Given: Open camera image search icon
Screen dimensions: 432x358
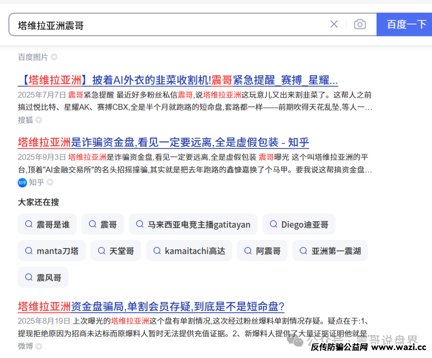Looking at the screenshot, I should coord(360,24).
